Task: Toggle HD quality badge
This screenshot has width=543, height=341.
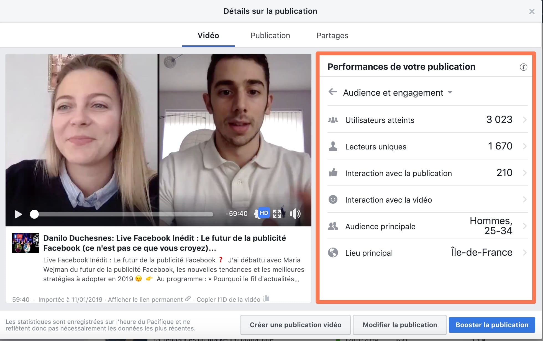Action: (264, 213)
